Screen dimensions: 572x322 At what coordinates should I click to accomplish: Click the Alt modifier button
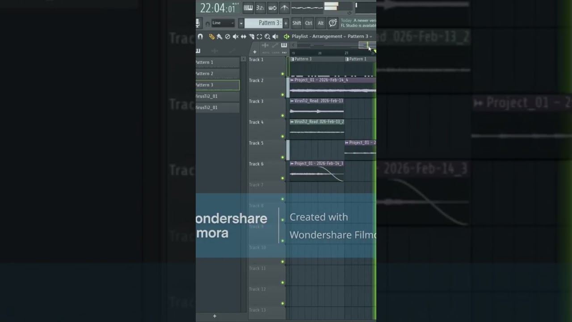tap(320, 23)
